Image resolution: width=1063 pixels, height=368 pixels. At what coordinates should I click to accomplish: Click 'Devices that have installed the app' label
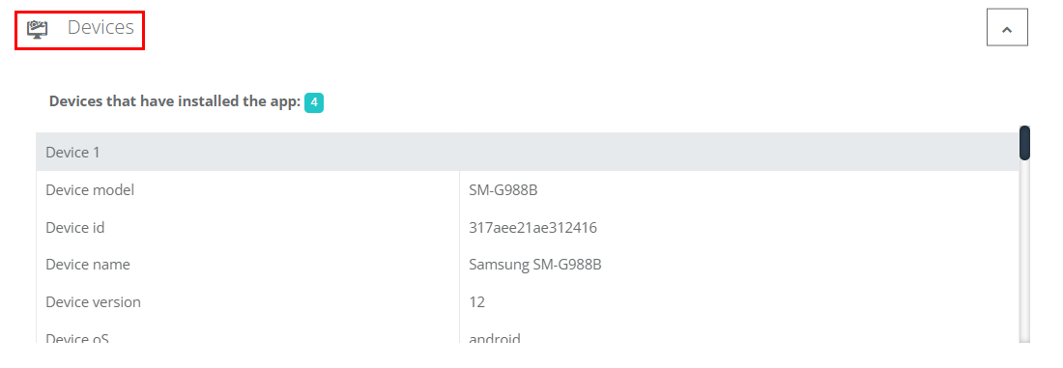[174, 101]
